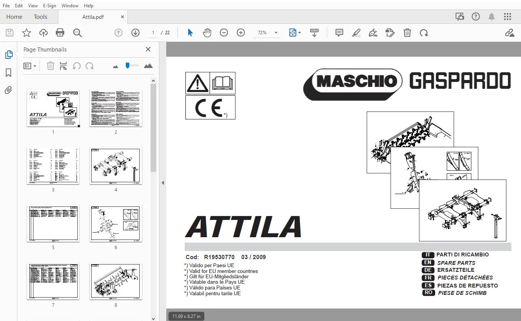The height and width of the screenshot is (321, 521).
Task: Select page 7 thumbnail
Action: (x=53, y=281)
